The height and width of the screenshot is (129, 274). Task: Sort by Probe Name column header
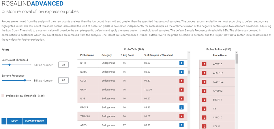click(x=87, y=55)
